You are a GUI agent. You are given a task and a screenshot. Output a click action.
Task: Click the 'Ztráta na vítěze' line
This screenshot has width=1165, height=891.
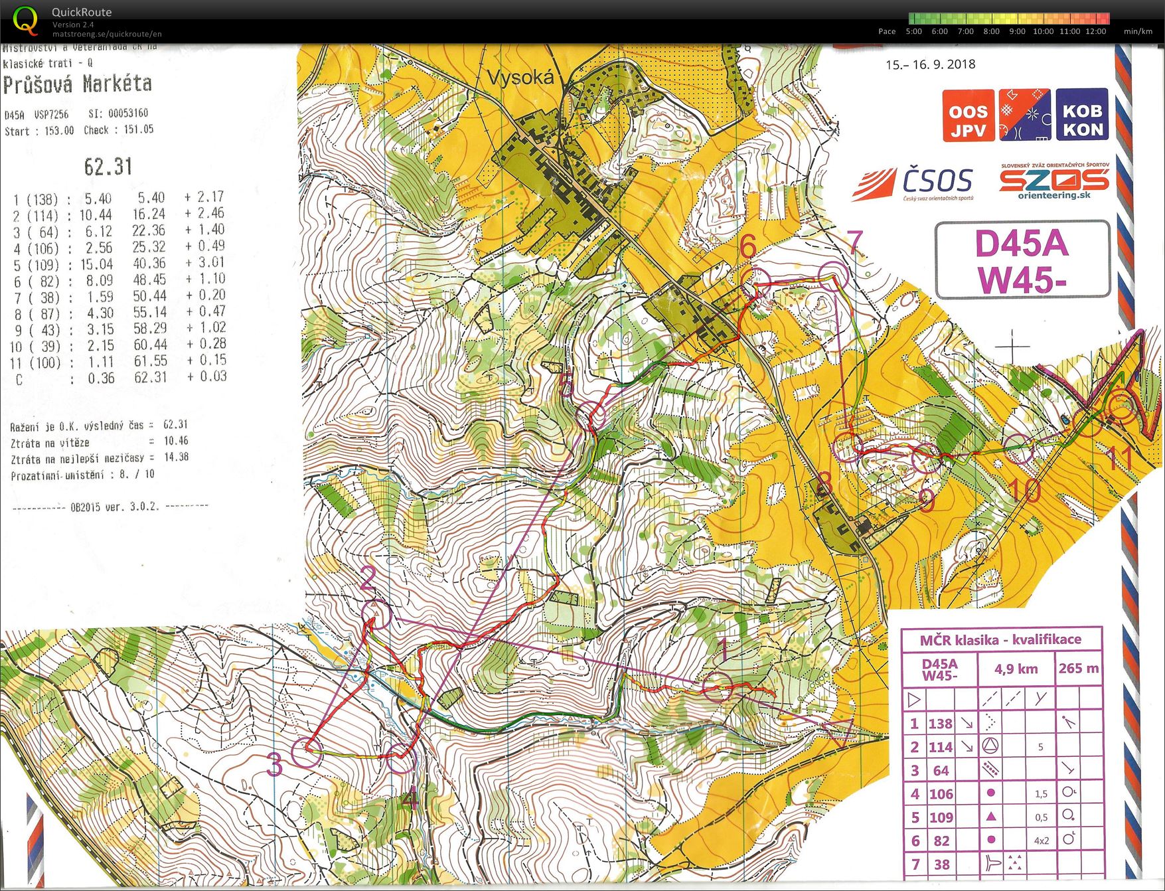tap(100, 442)
